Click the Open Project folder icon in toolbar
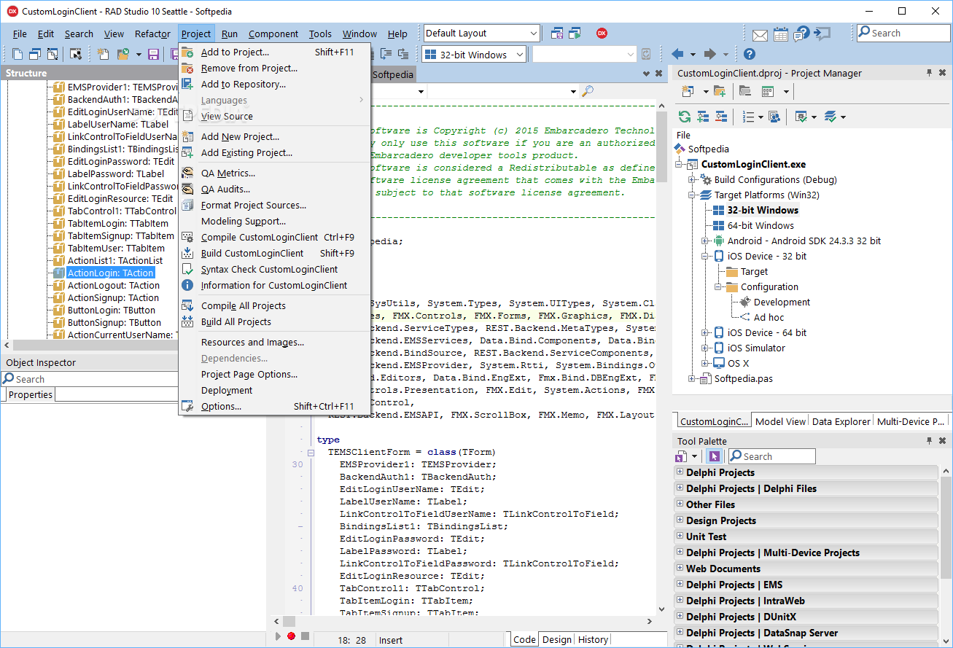Viewport: 953px width, 648px height. (122, 54)
